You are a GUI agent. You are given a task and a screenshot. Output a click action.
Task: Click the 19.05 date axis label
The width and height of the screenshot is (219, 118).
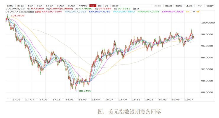[176, 100]
